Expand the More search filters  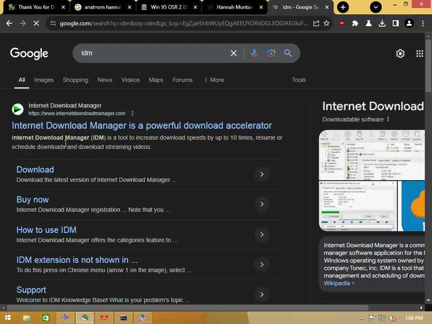[214, 80]
